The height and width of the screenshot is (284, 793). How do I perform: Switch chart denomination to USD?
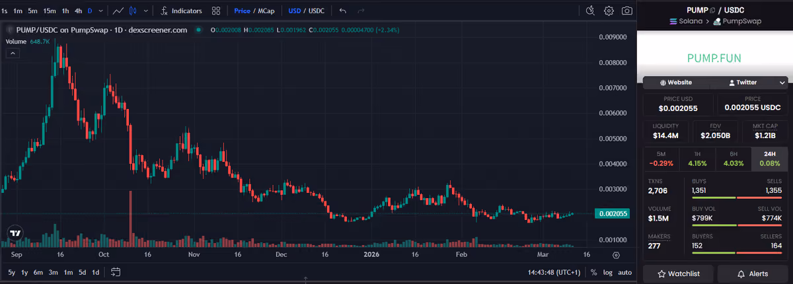tap(295, 11)
